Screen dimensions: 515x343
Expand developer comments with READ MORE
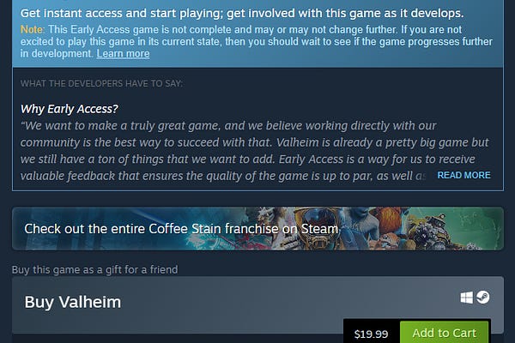tap(463, 175)
